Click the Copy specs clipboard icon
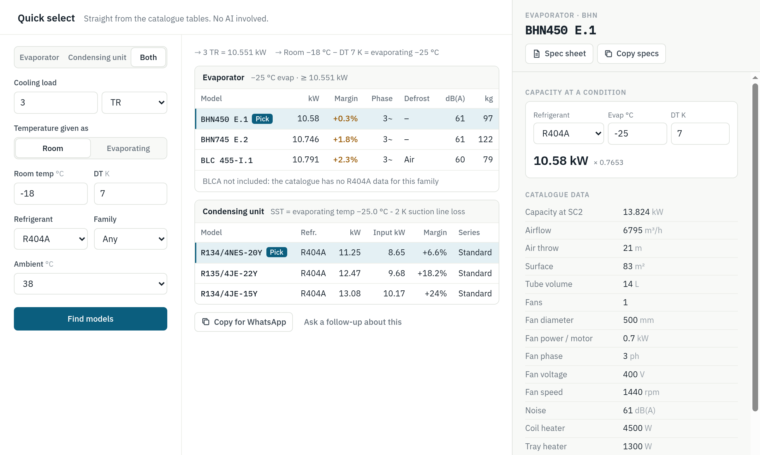760x455 pixels. pos(608,54)
